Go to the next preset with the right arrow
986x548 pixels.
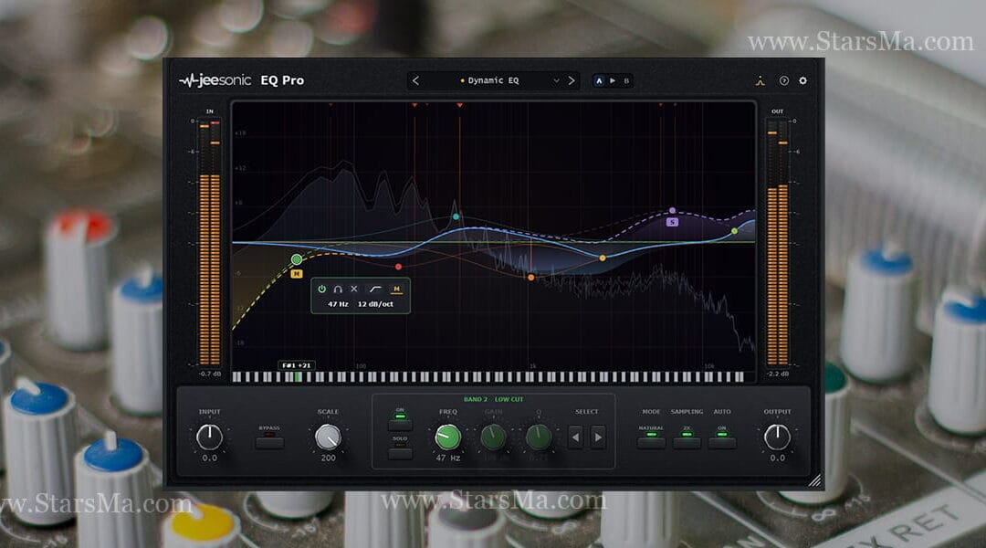coord(571,80)
